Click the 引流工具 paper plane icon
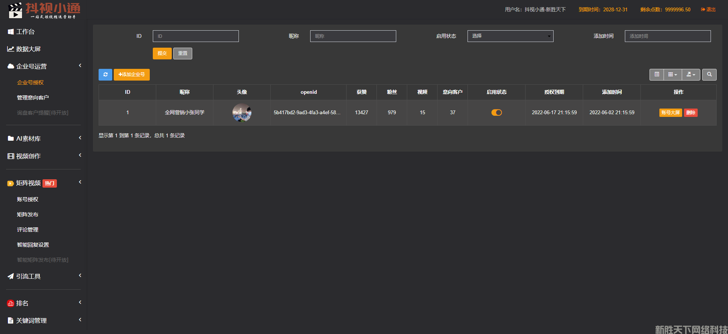 coord(11,277)
